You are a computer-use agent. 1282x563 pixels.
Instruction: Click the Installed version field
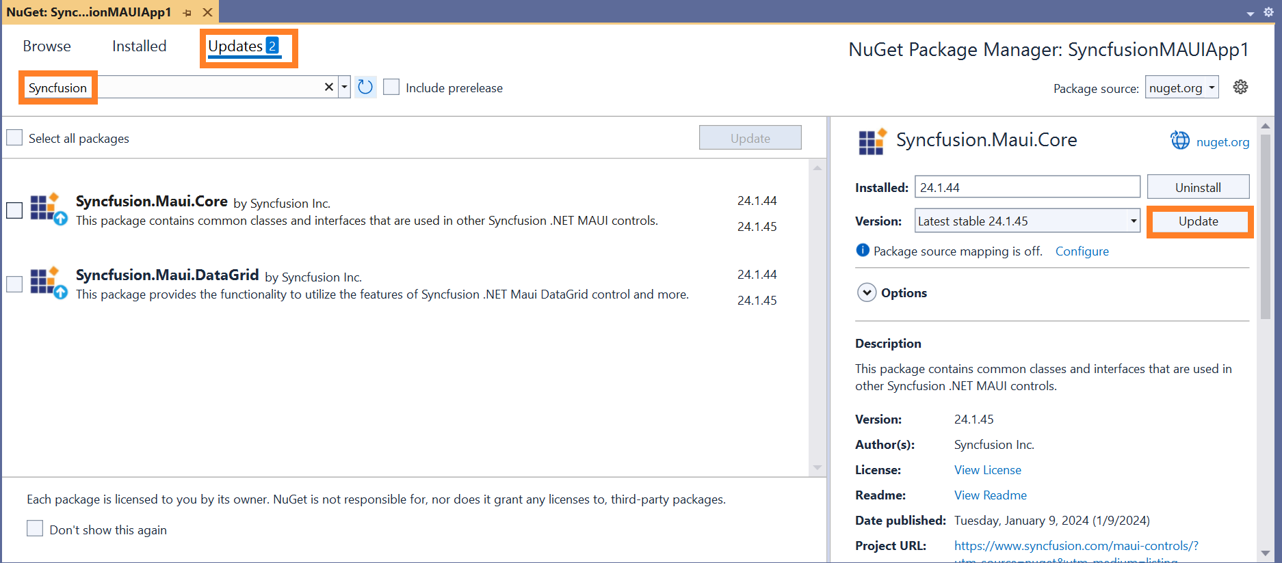click(1027, 187)
